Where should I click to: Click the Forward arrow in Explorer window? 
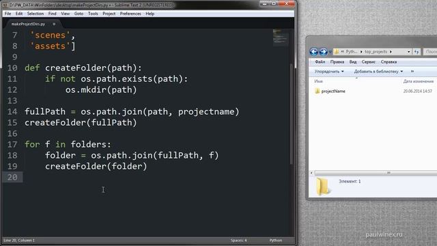(323, 52)
